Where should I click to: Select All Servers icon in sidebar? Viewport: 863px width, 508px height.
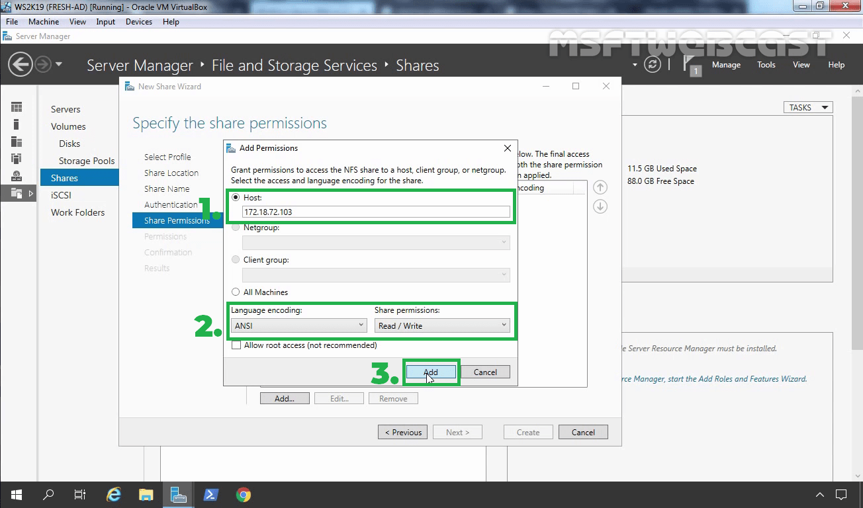[17, 142]
